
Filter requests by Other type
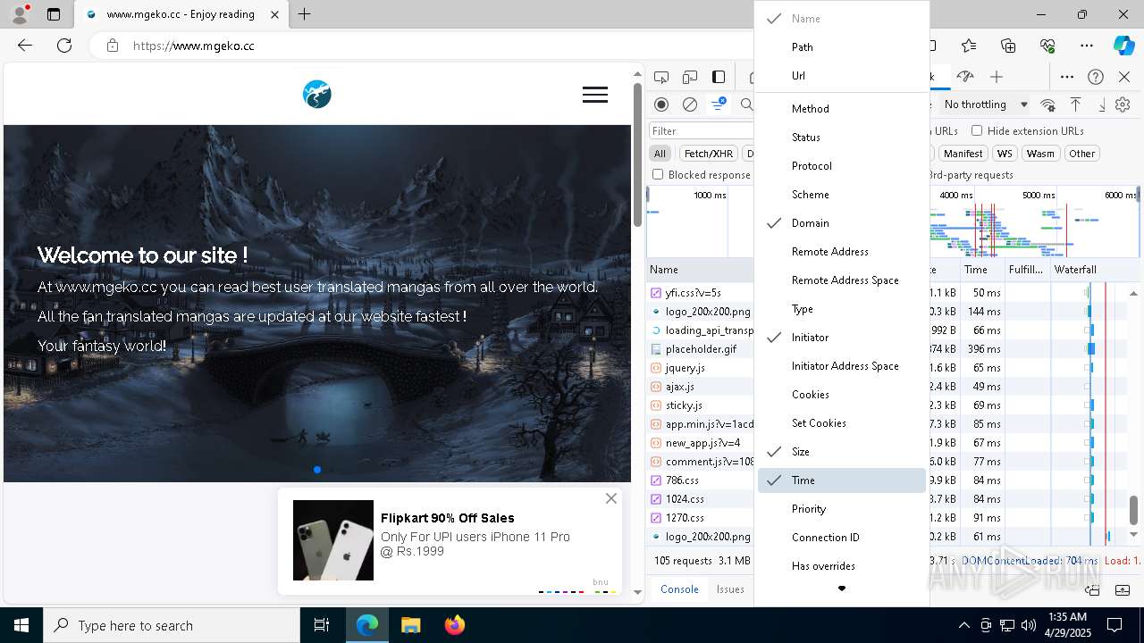tap(1081, 154)
